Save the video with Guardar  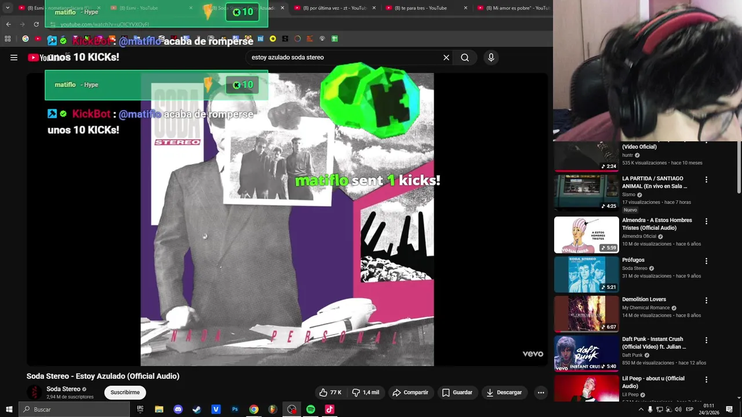point(457,393)
